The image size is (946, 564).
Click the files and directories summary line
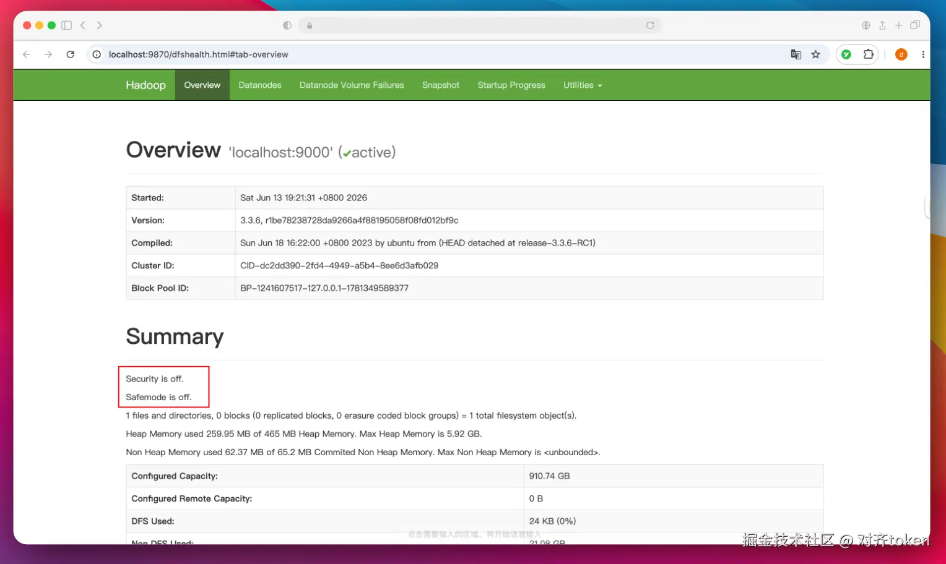click(351, 416)
